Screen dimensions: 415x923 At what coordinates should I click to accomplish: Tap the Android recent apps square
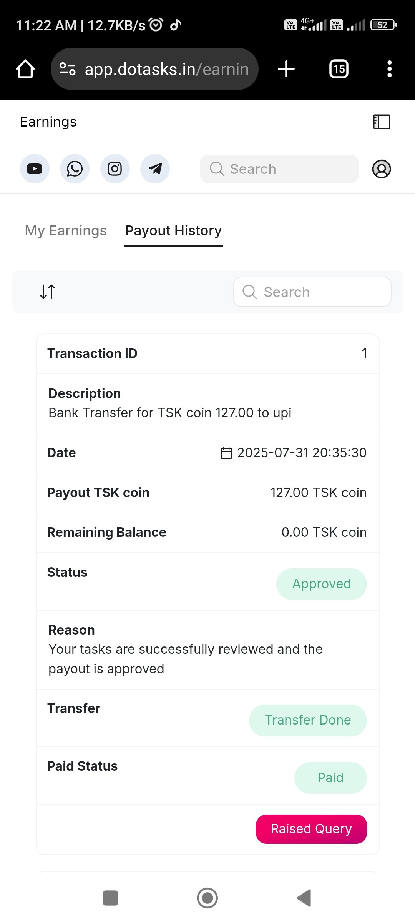[x=111, y=898]
